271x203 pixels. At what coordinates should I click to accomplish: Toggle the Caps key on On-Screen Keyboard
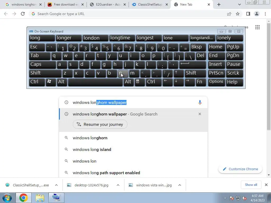point(43,65)
